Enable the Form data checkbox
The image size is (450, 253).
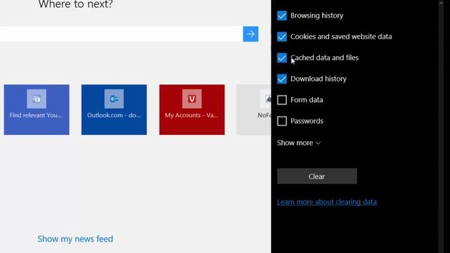point(282,100)
